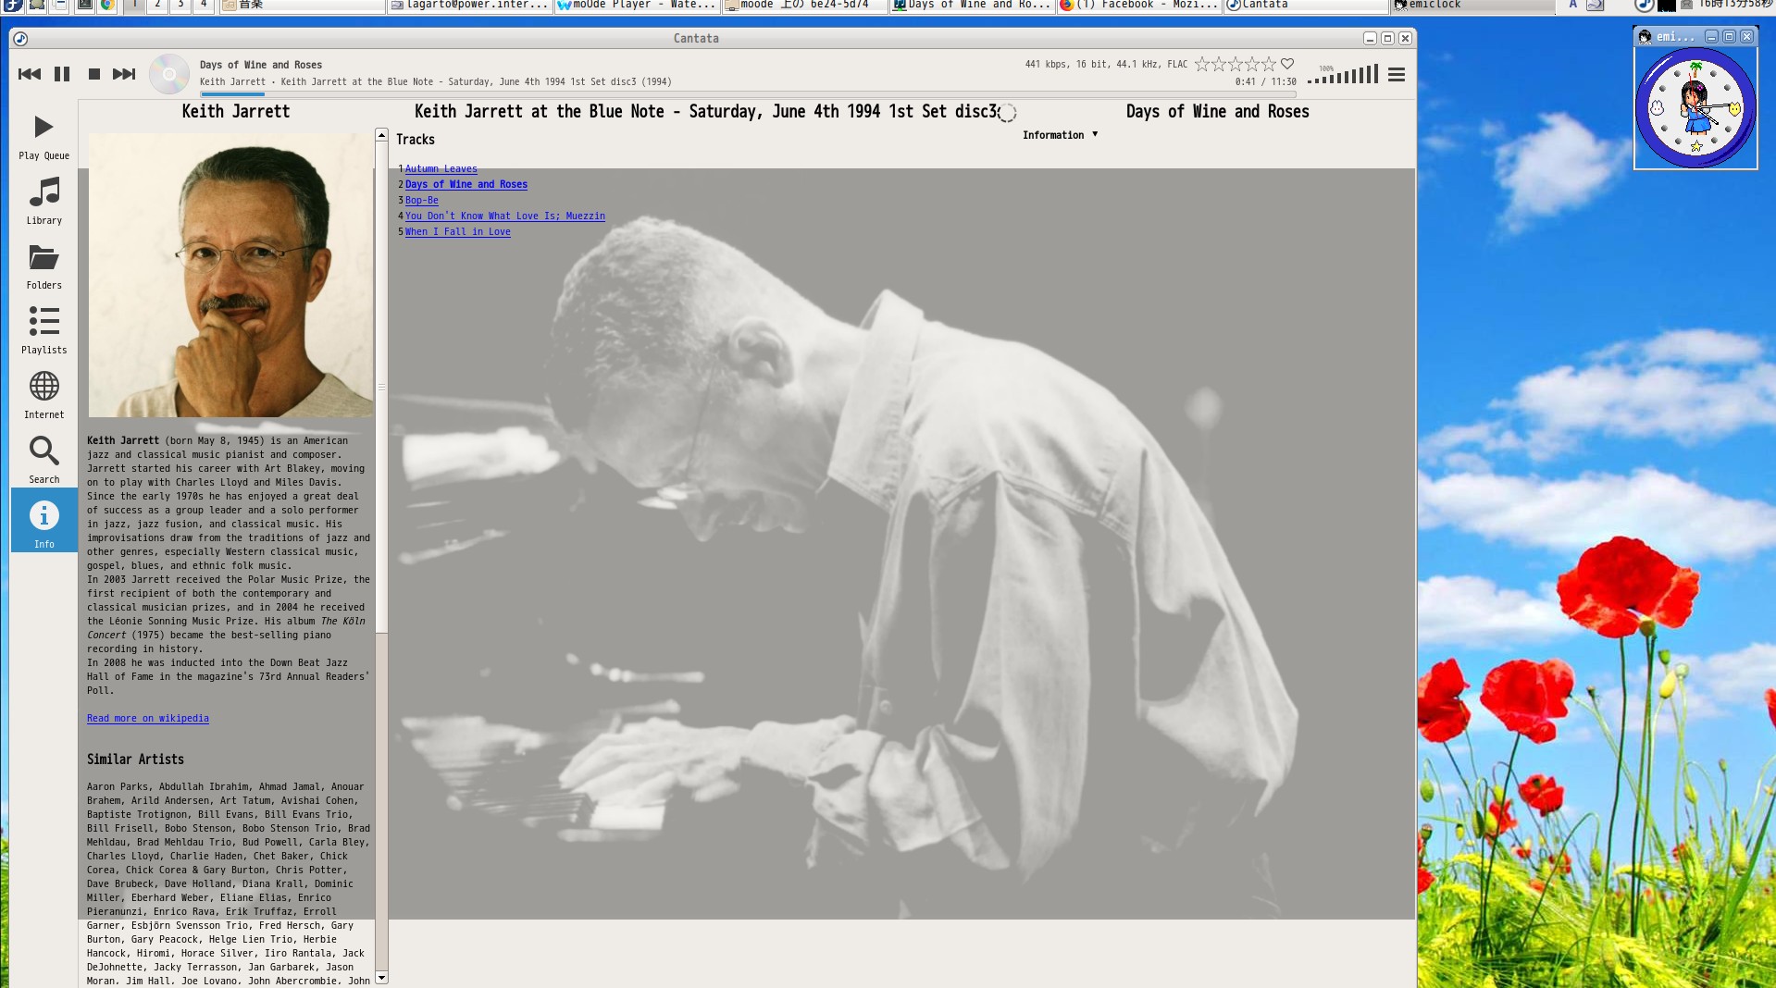
Task: Toggle the heart favorite icon
Action: (1287, 64)
